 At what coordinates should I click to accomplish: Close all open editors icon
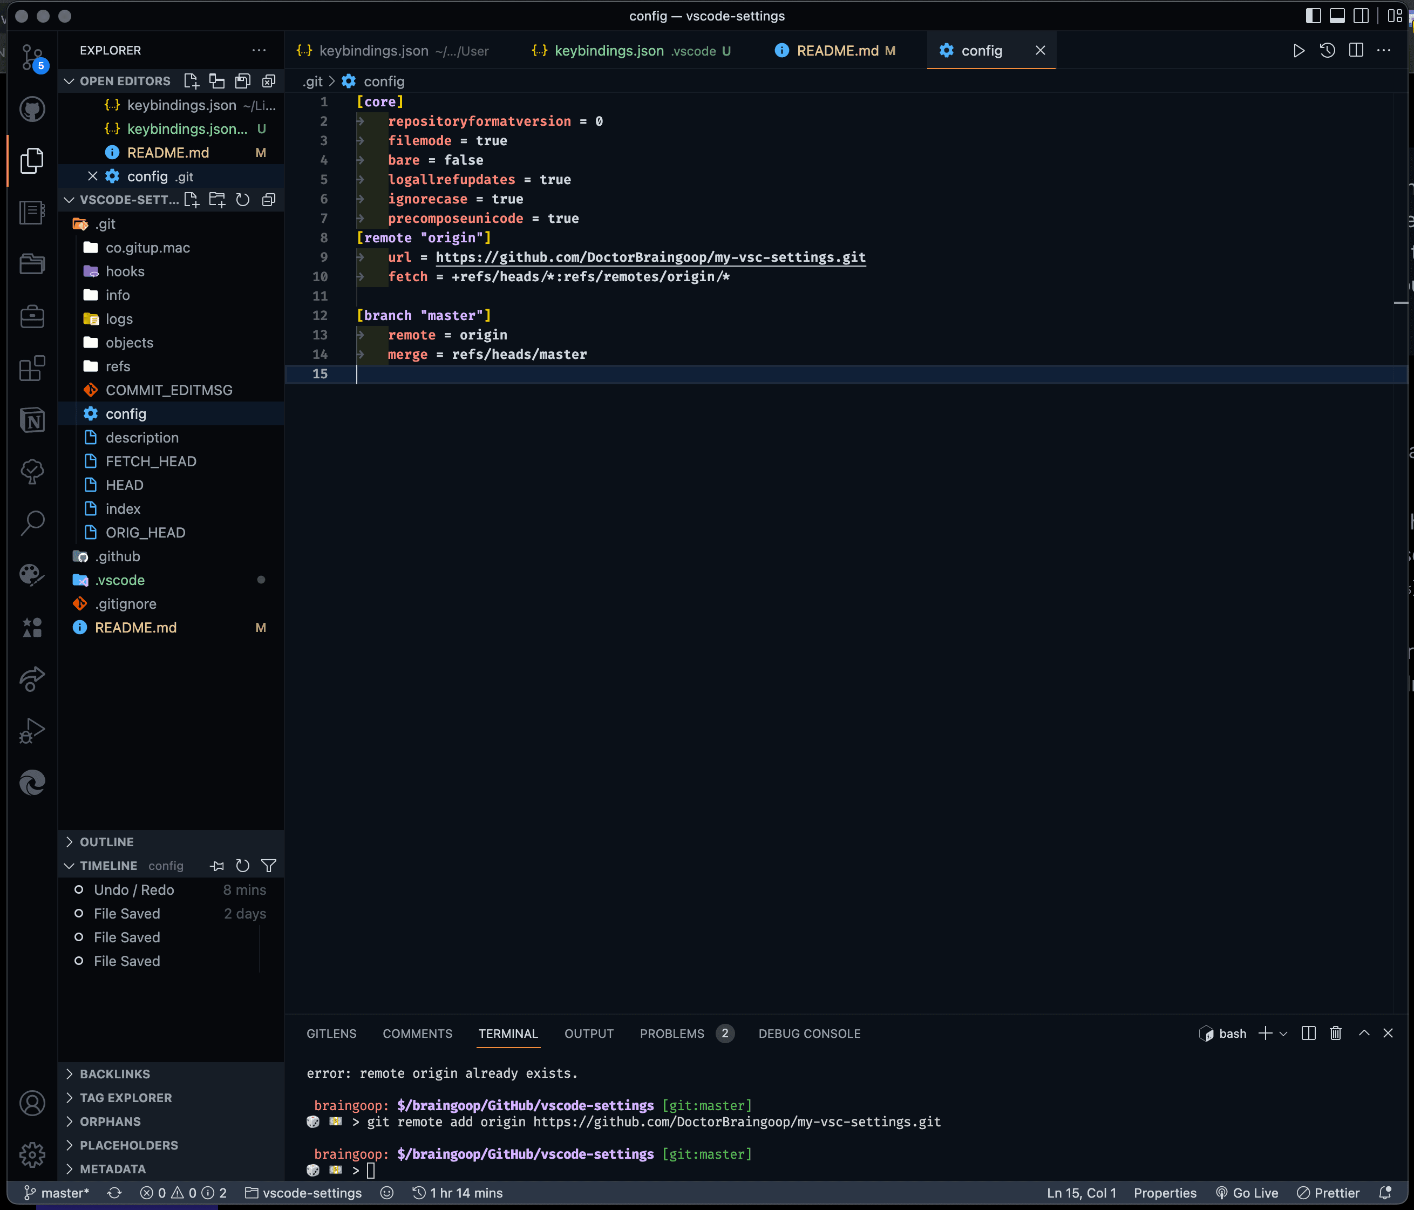(x=269, y=81)
